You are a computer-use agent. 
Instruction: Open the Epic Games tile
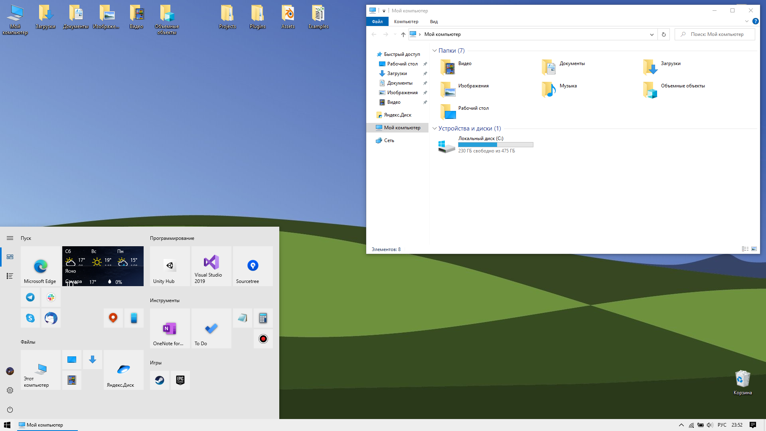point(180,380)
